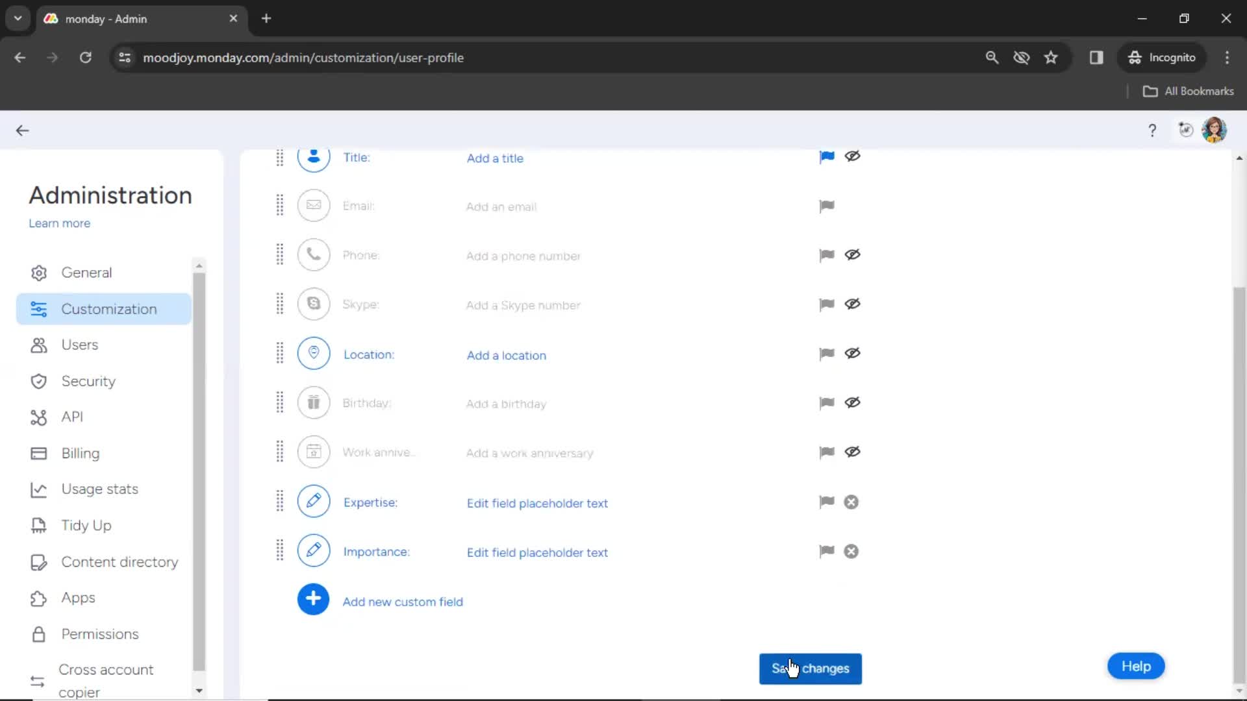Toggle the flag on the Work anniversary row
The height and width of the screenshot is (701, 1247).
tap(827, 452)
